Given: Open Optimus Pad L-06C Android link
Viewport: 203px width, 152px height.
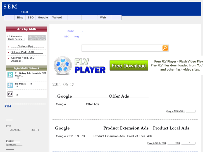Looking at the screenshot, I should pyautogui.click(x=26, y=59).
